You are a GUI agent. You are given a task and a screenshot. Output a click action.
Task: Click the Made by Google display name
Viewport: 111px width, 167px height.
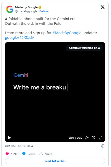coord(26,7)
